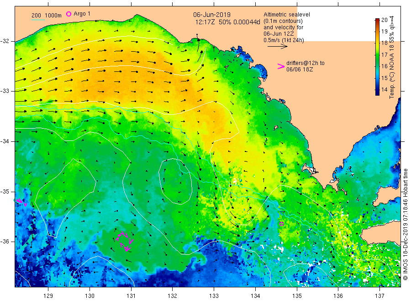Image resolution: width=411 pixels, height=302 pixels.
Task: Click the -35 latitude axis label
Action: point(5,191)
